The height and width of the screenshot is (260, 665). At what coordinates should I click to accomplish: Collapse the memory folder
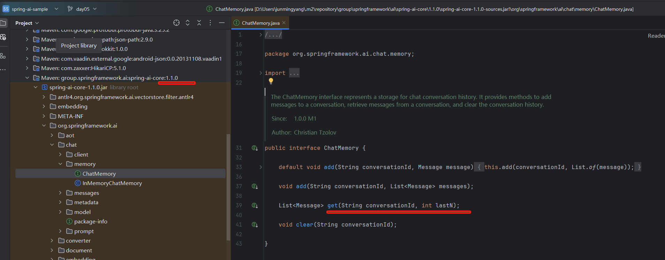click(x=60, y=164)
